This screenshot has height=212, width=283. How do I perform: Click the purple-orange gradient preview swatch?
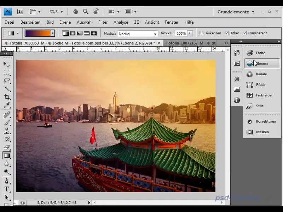tap(38, 33)
